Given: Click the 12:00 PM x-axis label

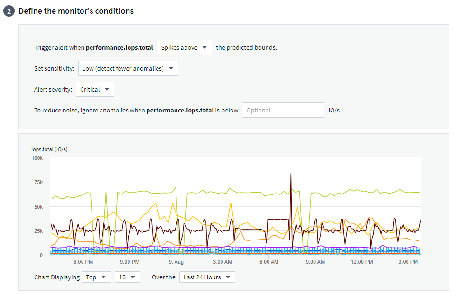Looking at the screenshot, I should (x=361, y=262).
